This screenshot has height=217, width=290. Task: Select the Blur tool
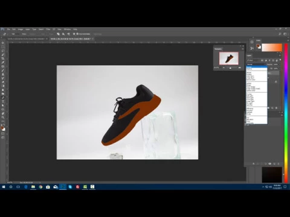[x=3, y=90]
